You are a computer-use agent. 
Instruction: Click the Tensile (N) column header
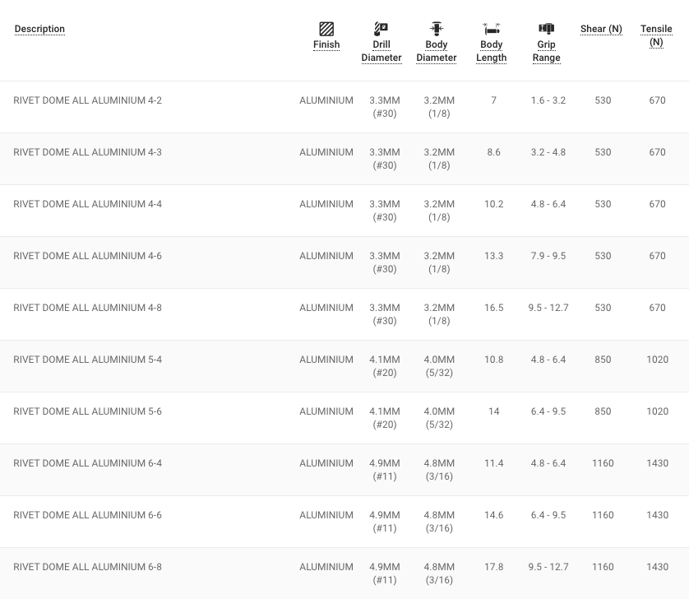(656, 35)
